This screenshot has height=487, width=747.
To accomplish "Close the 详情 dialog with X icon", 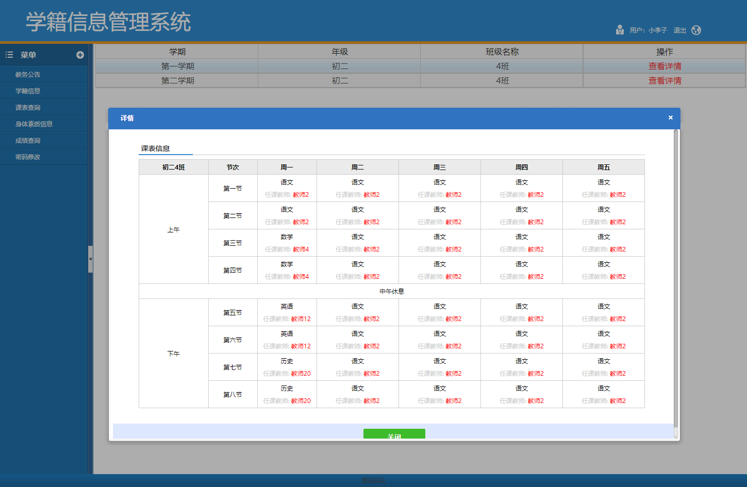I will coord(670,117).
